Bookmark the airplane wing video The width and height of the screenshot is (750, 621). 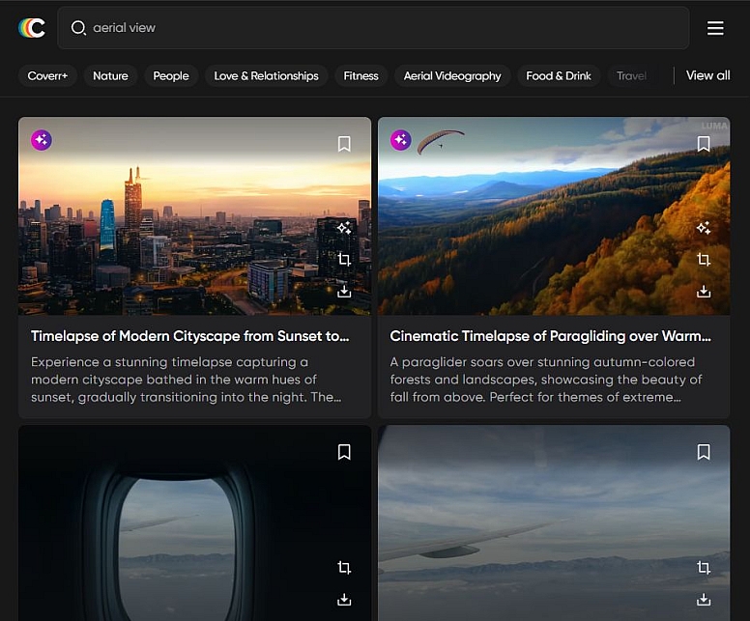coord(704,452)
